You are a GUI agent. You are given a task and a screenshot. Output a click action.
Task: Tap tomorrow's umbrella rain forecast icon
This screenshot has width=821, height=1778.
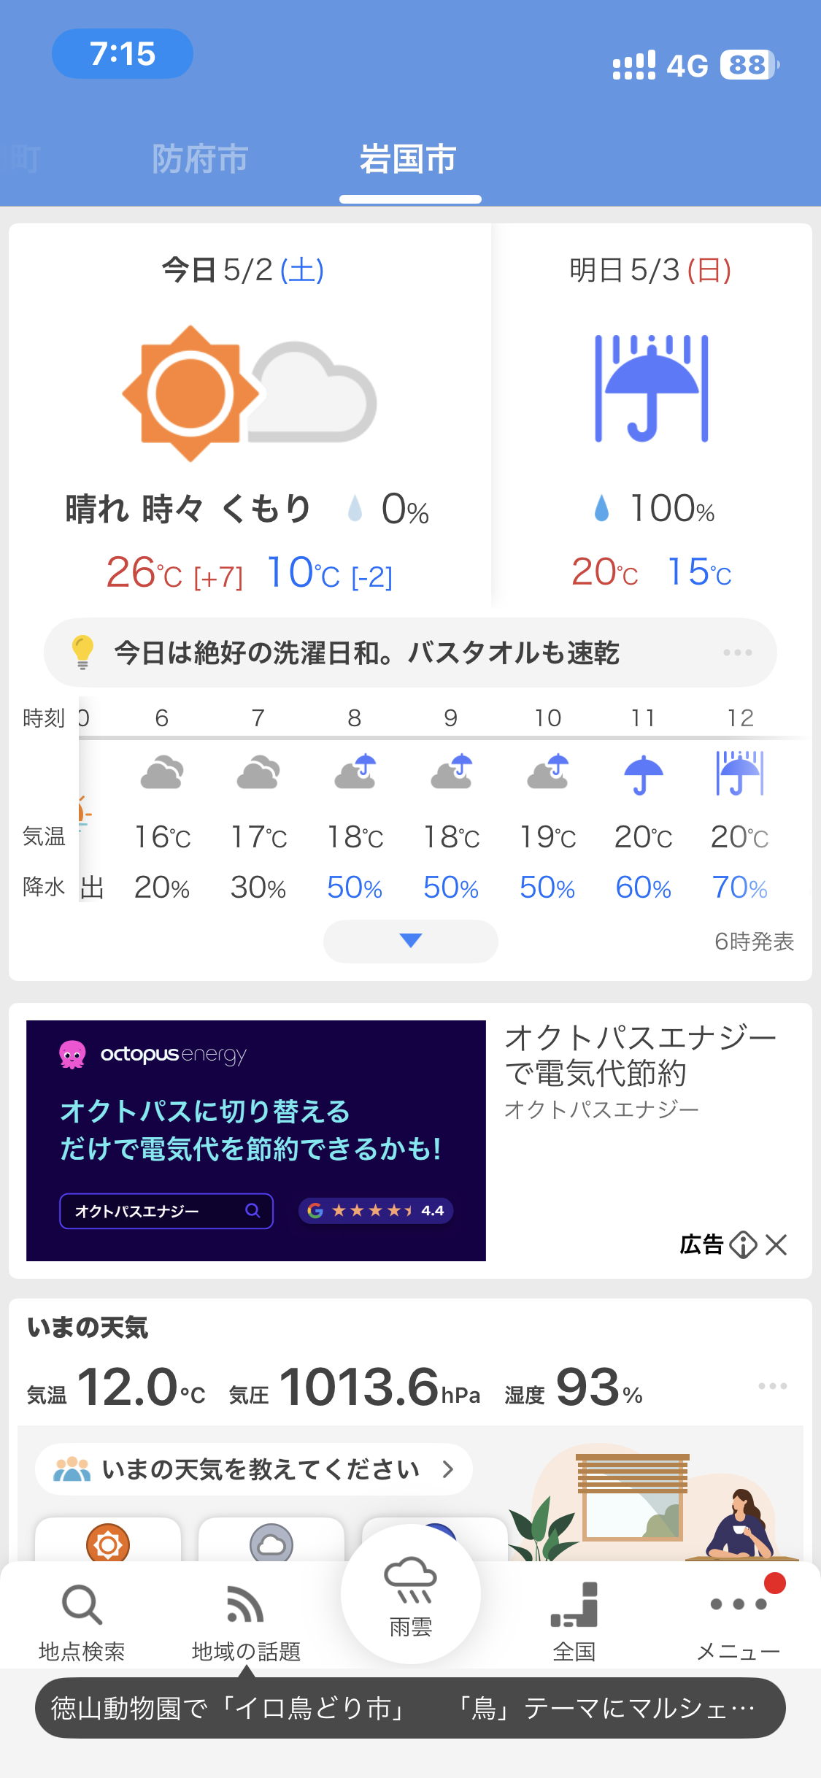[652, 388]
